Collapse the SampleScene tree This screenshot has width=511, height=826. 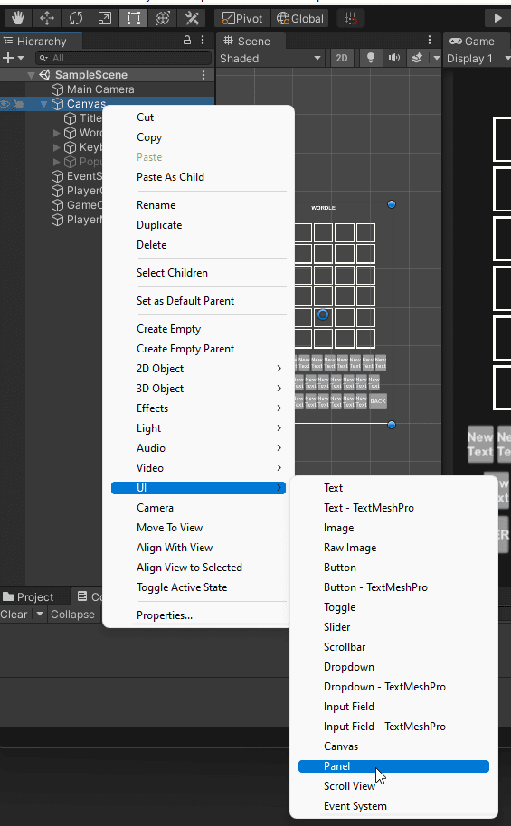31,75
